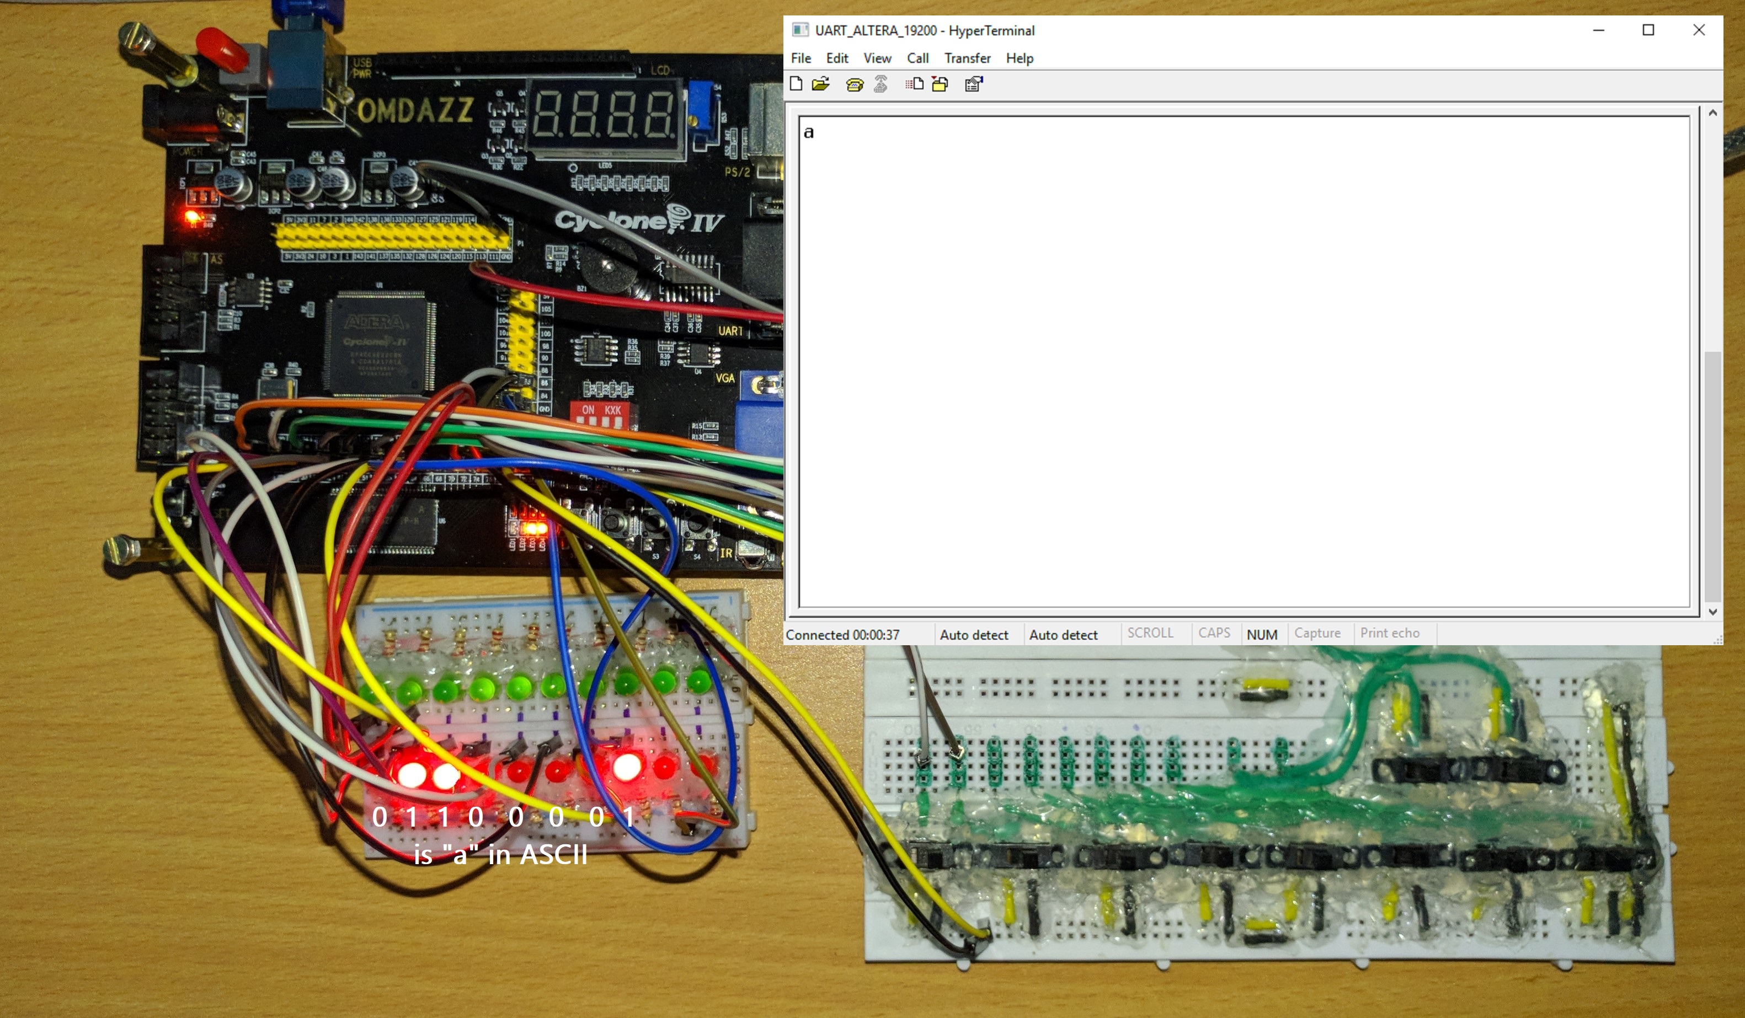Click the SCROLL status indicator
Image resolution: width=1745 pixels, height=1018 pixels.
coord(1150,633)
